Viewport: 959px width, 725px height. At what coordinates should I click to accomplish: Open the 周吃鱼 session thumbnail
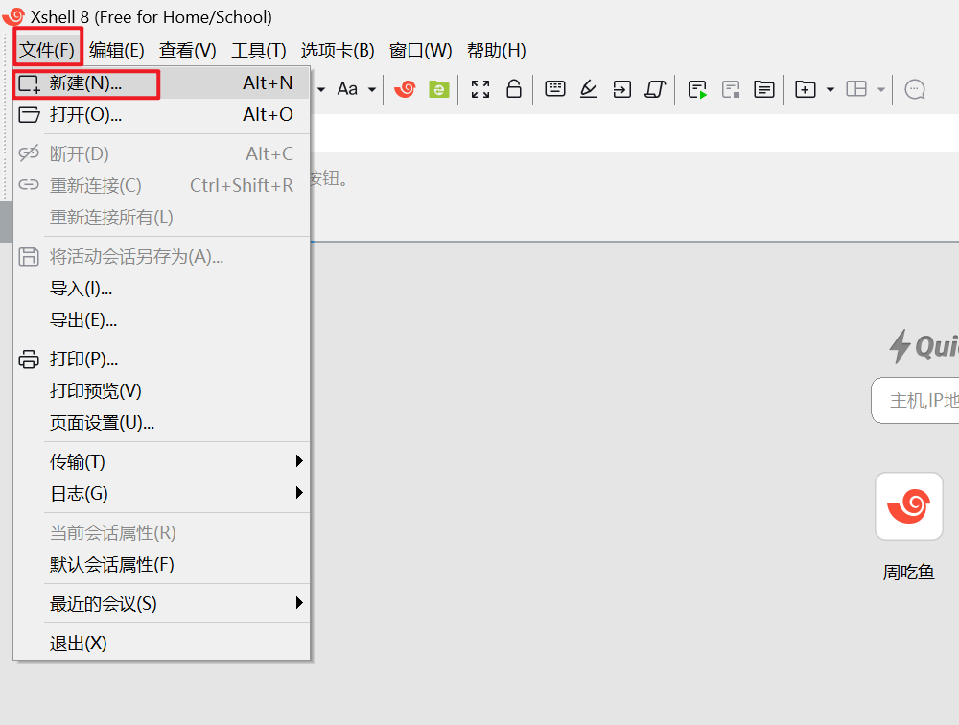pos(909,506)
